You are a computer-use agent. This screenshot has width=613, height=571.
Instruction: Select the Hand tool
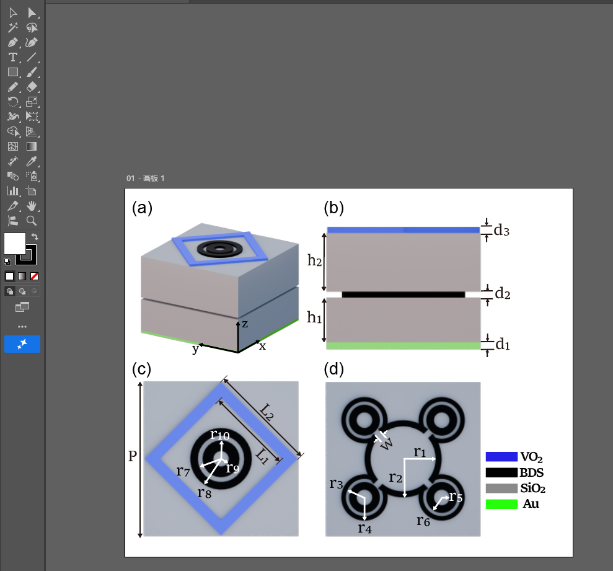point(32,206)
